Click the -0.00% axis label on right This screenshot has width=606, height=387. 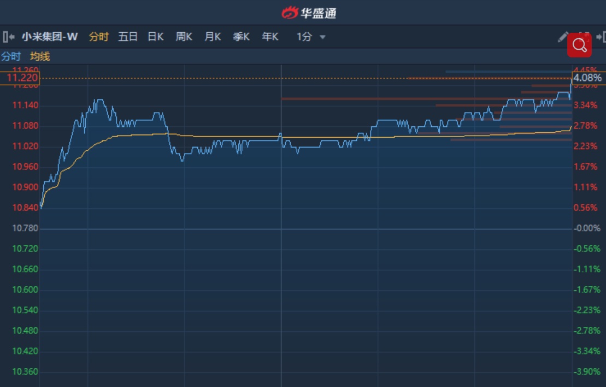coord(587,228)
